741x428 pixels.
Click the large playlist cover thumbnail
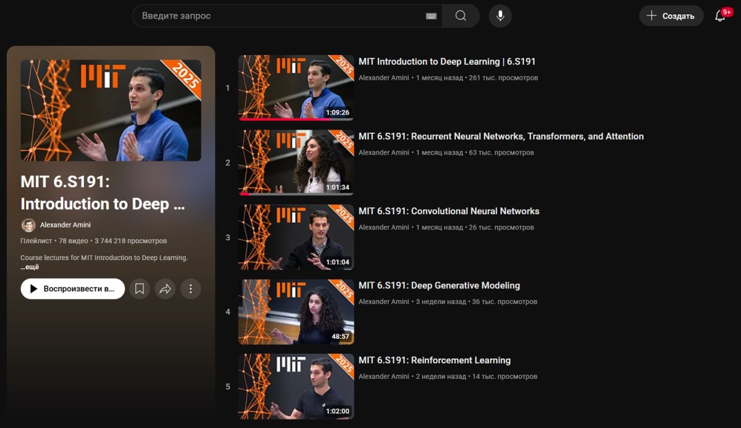[x=111, y=111]
